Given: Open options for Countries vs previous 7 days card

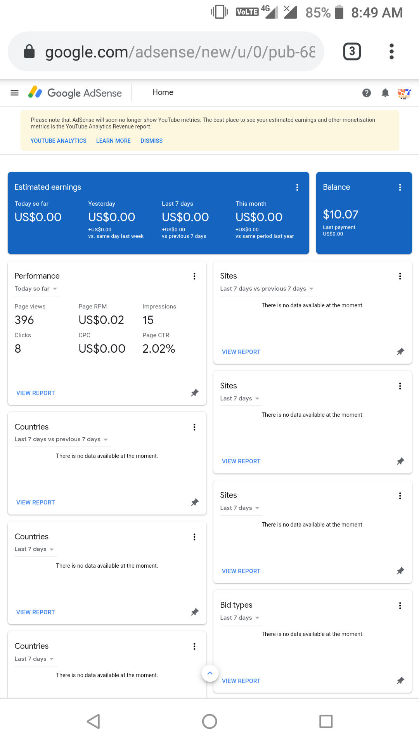Looking at the screenshot, I should pos(194,427).
